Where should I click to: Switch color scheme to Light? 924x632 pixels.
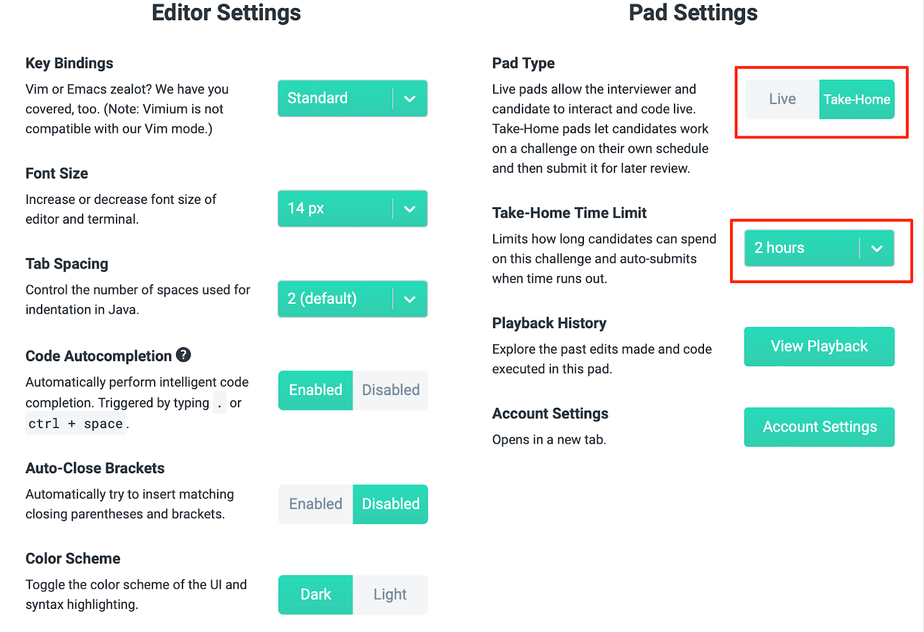390,594
